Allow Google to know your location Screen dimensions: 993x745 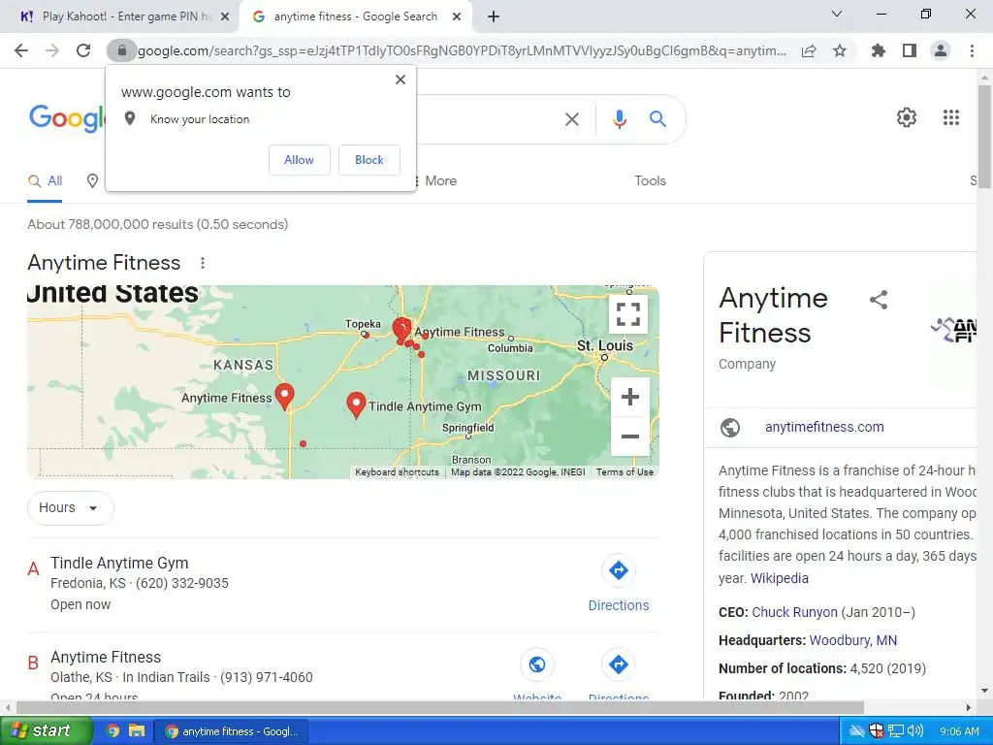[x=299, y=160]
